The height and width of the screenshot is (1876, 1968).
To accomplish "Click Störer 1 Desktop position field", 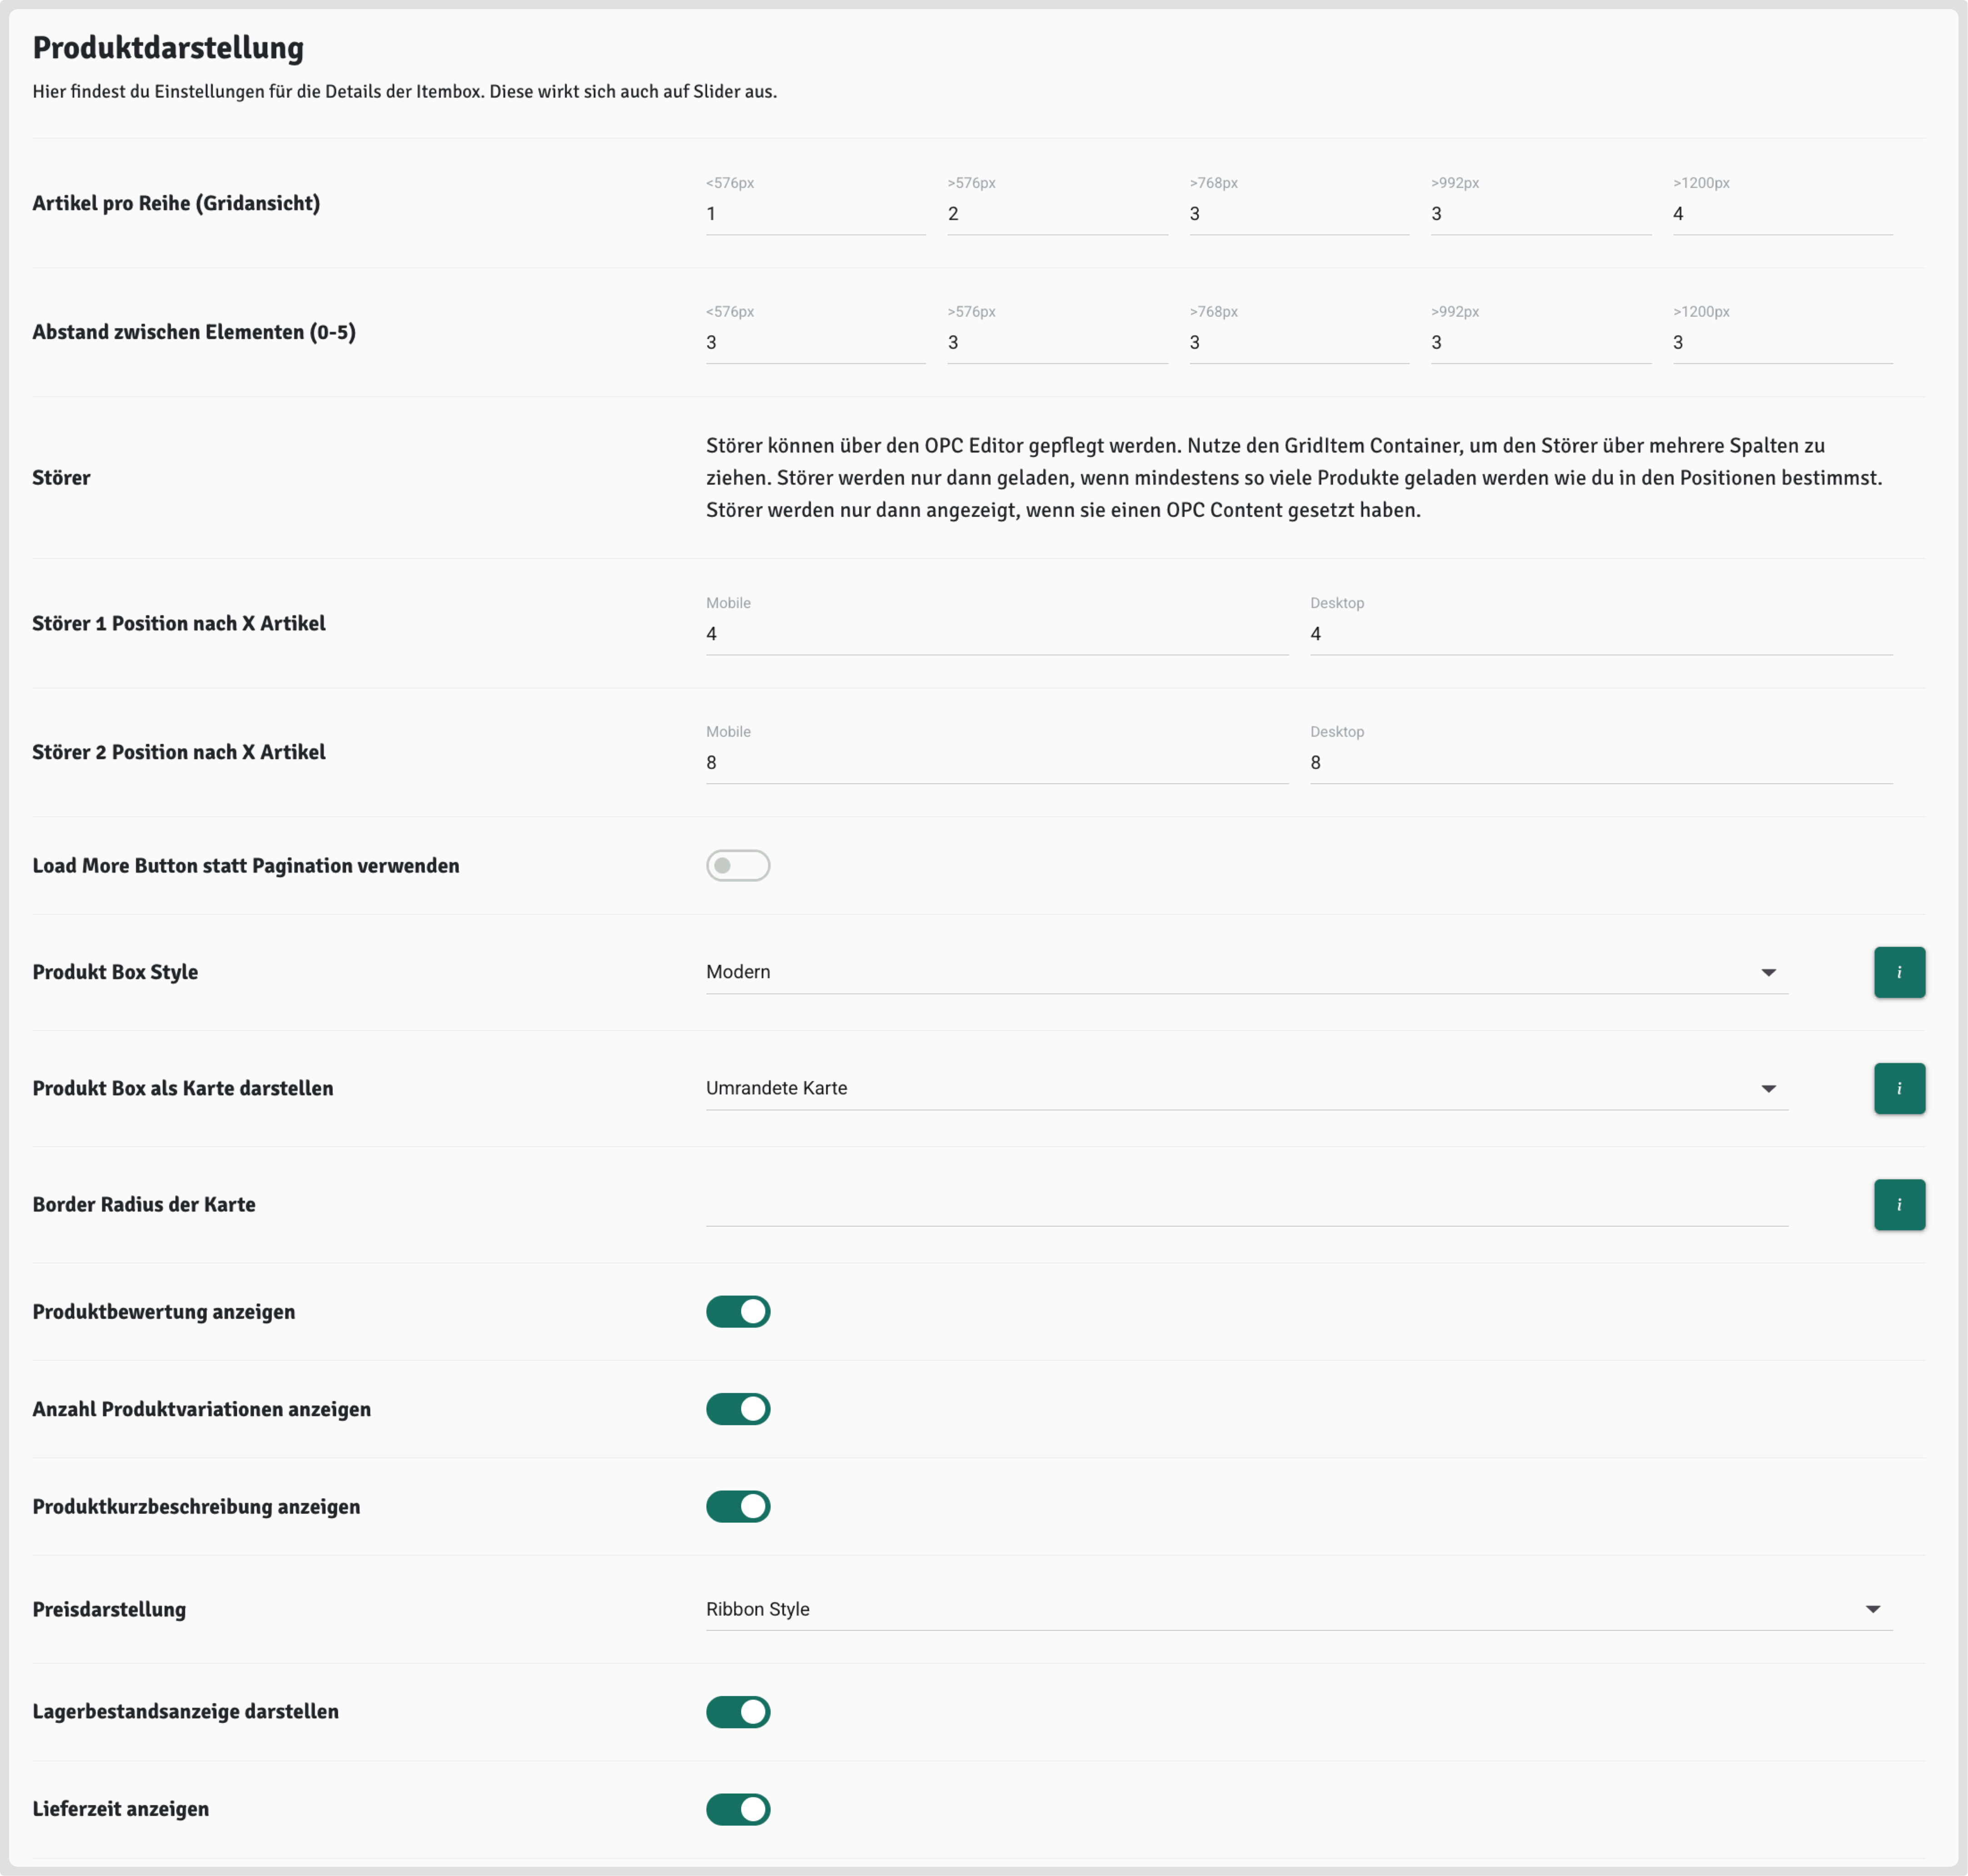I will click(1600, 634).
